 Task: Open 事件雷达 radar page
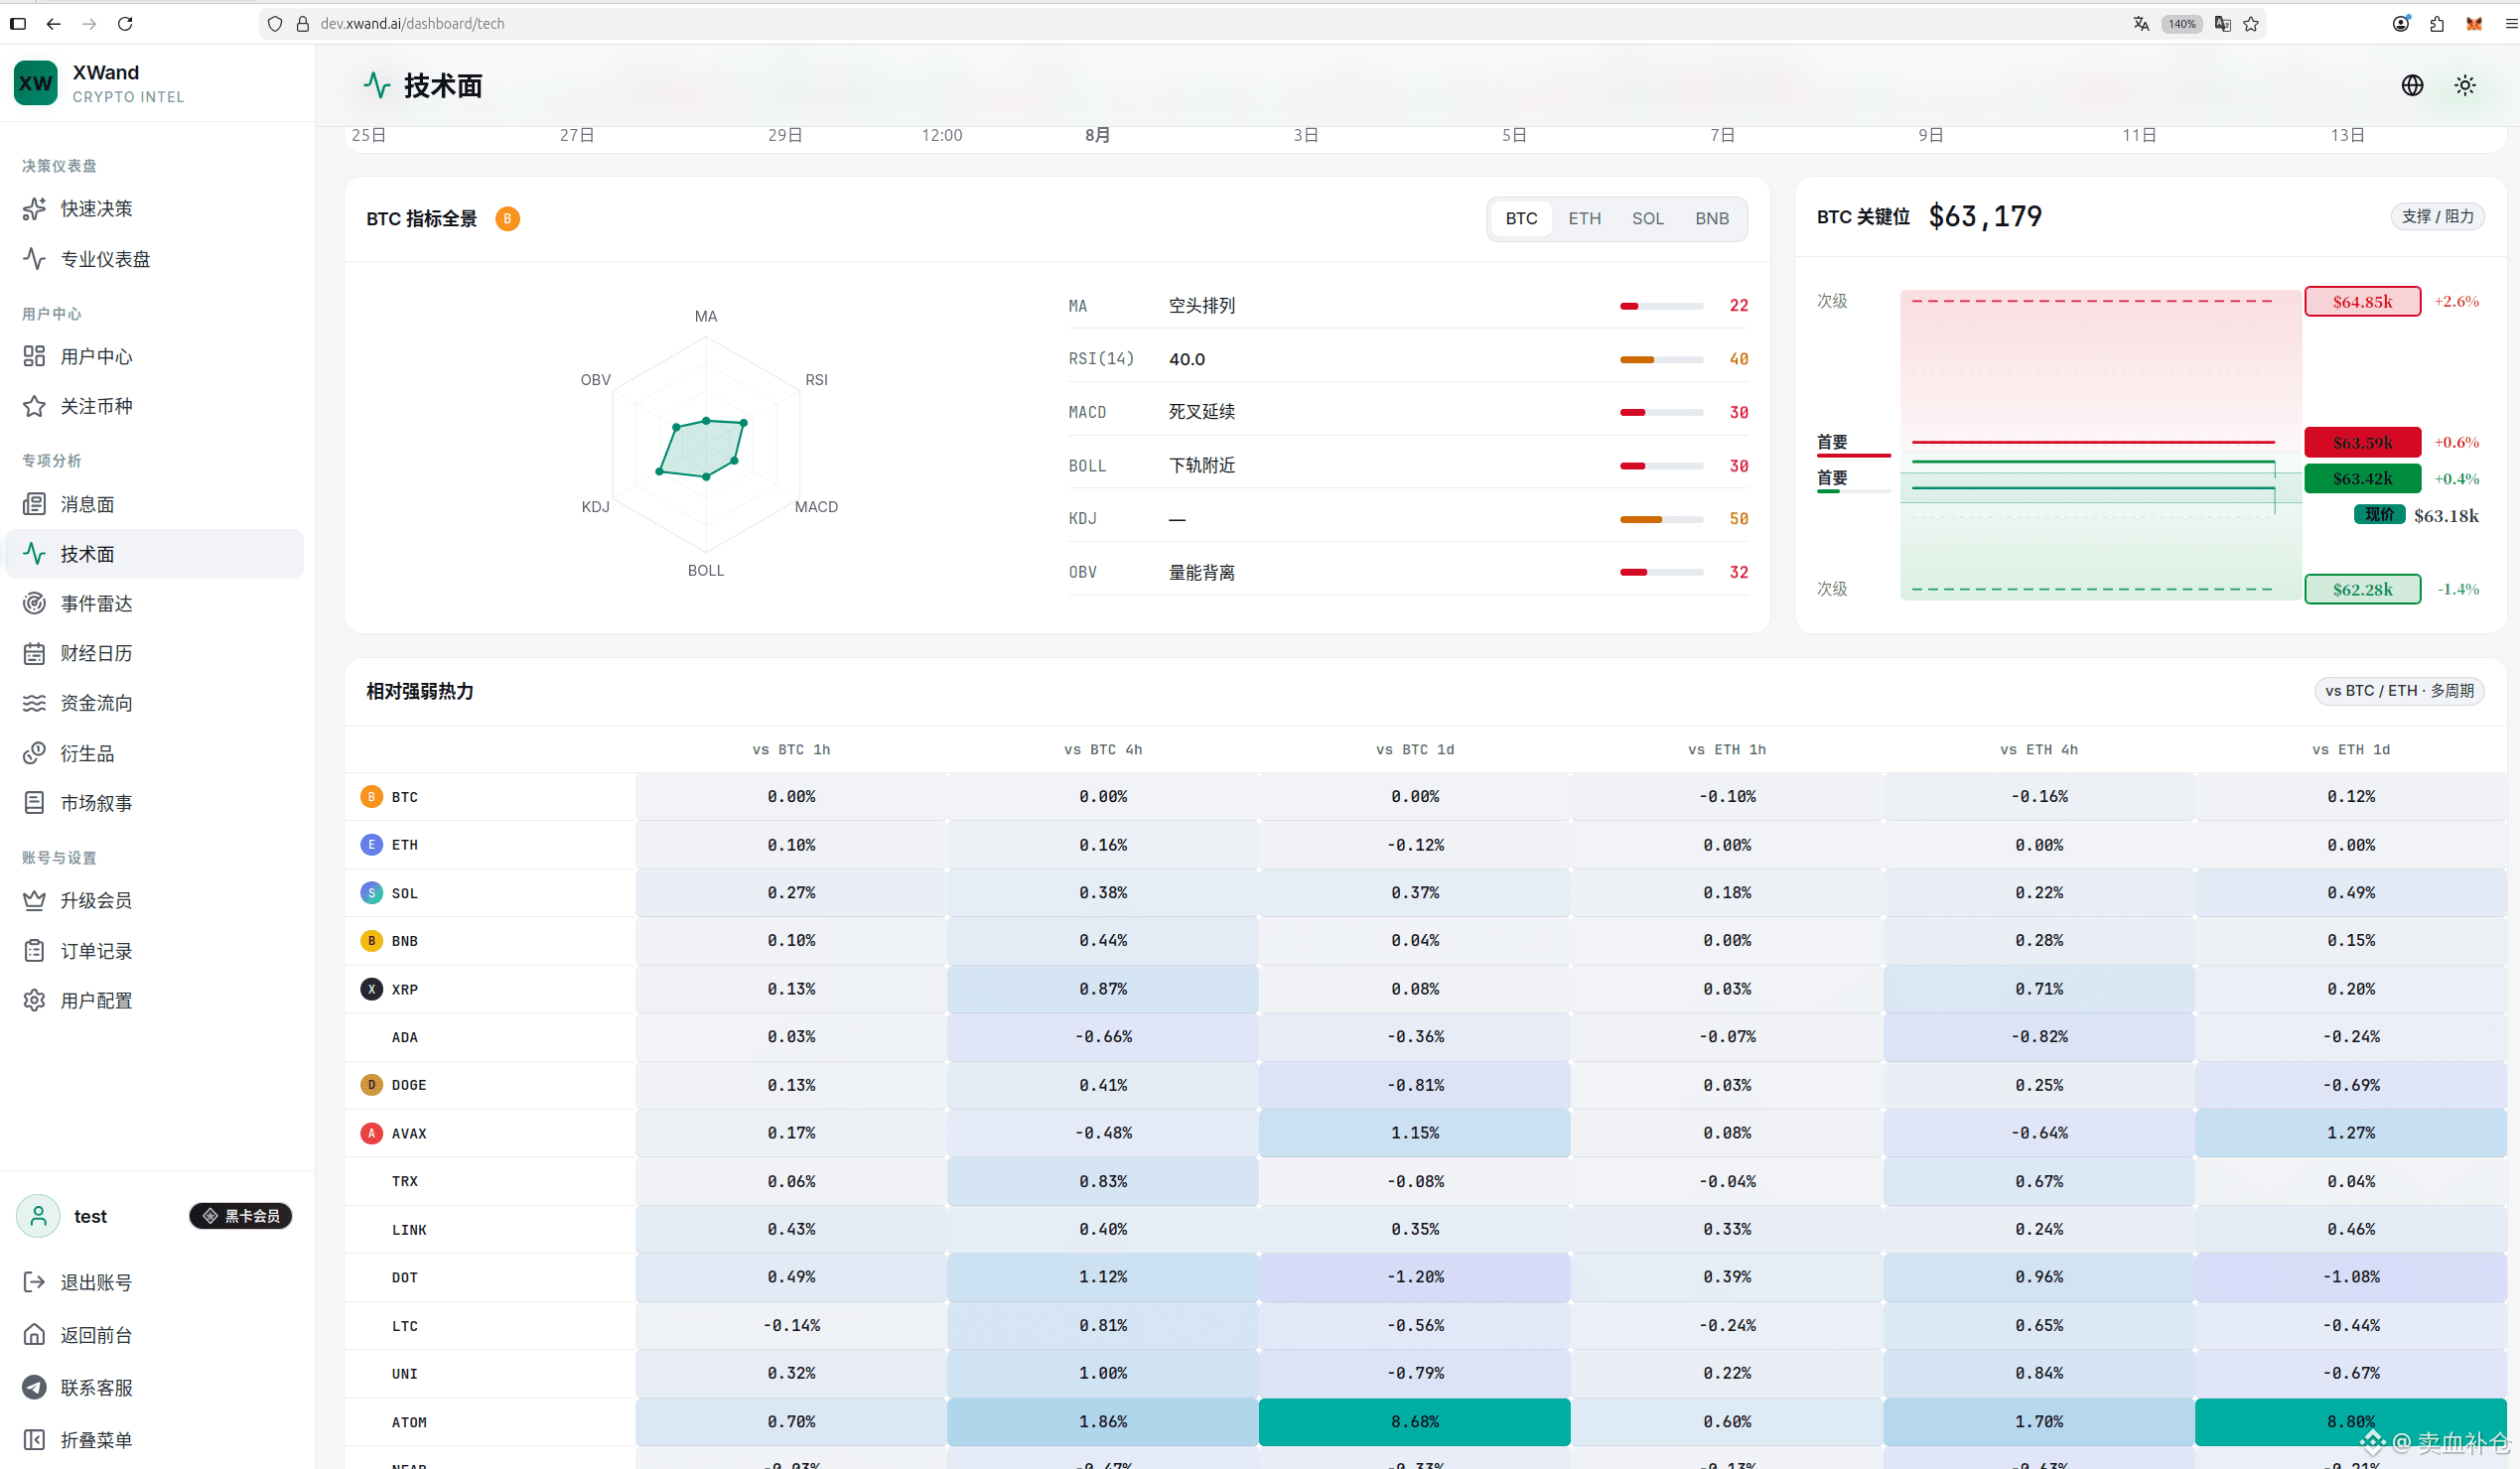coord(155,603)
